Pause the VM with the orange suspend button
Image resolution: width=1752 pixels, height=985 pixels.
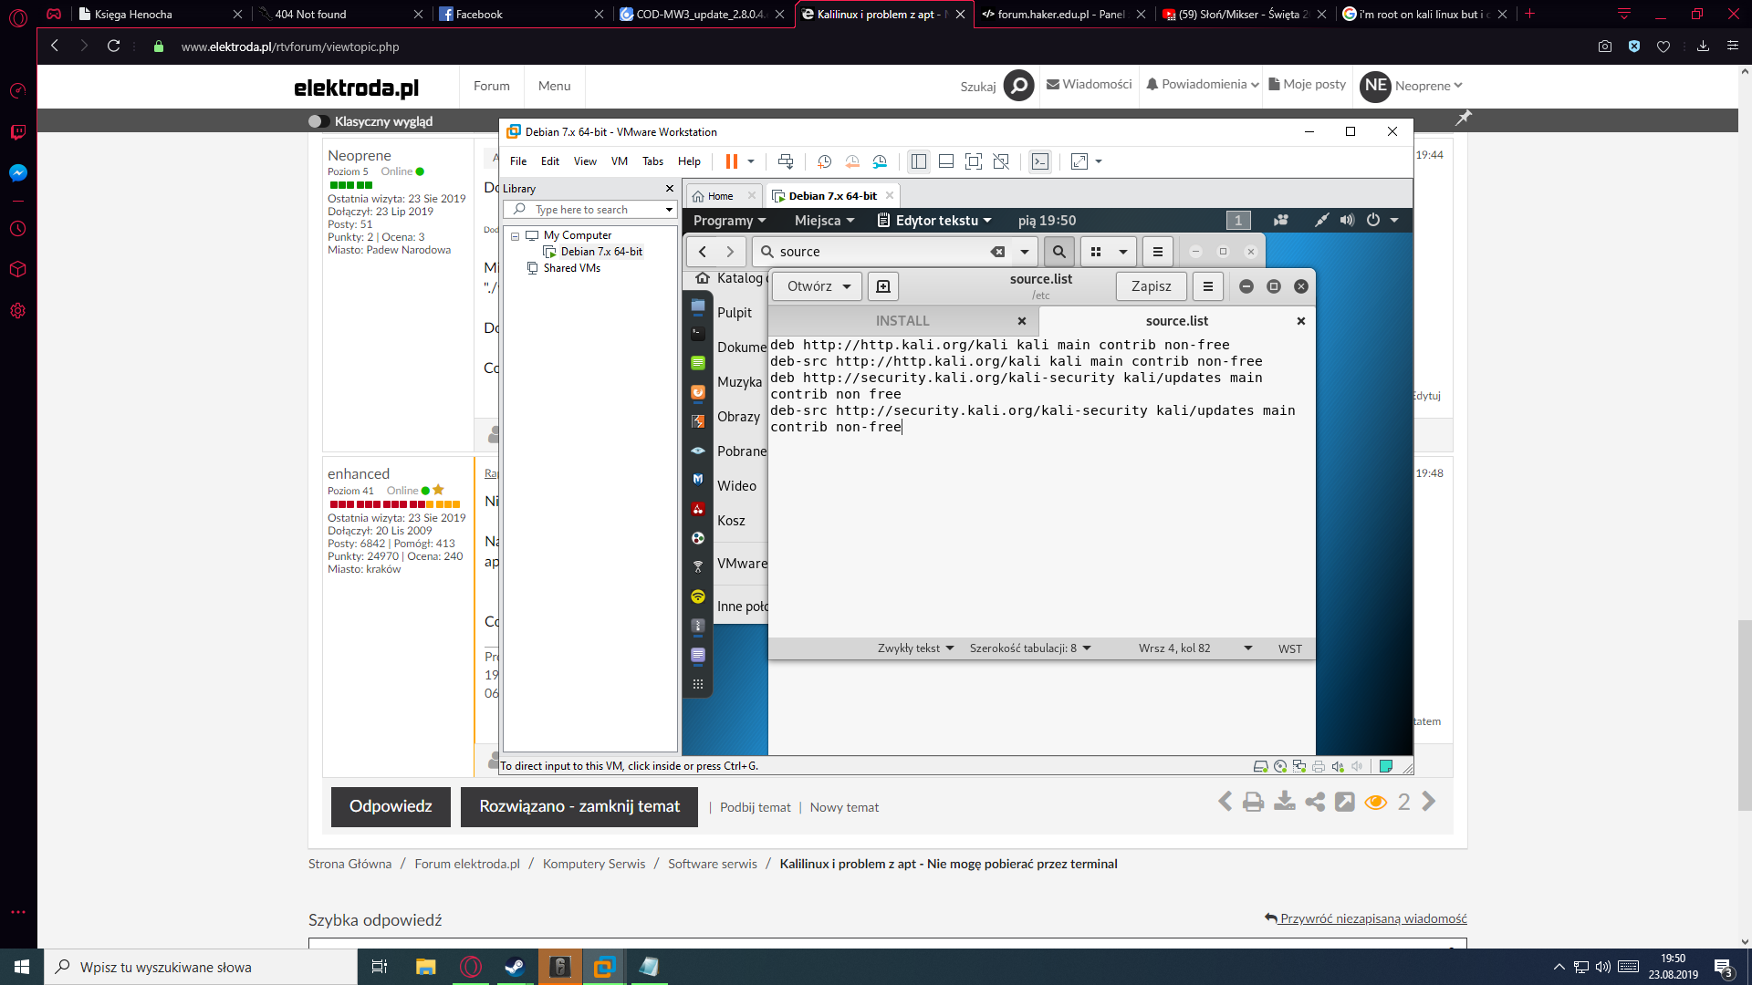731,161
